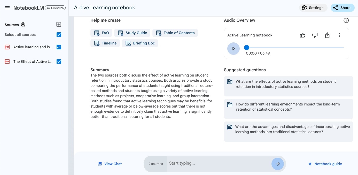Click the audio progress slider track
Viewport: 358px width, 175px height.
coord(295,48)
